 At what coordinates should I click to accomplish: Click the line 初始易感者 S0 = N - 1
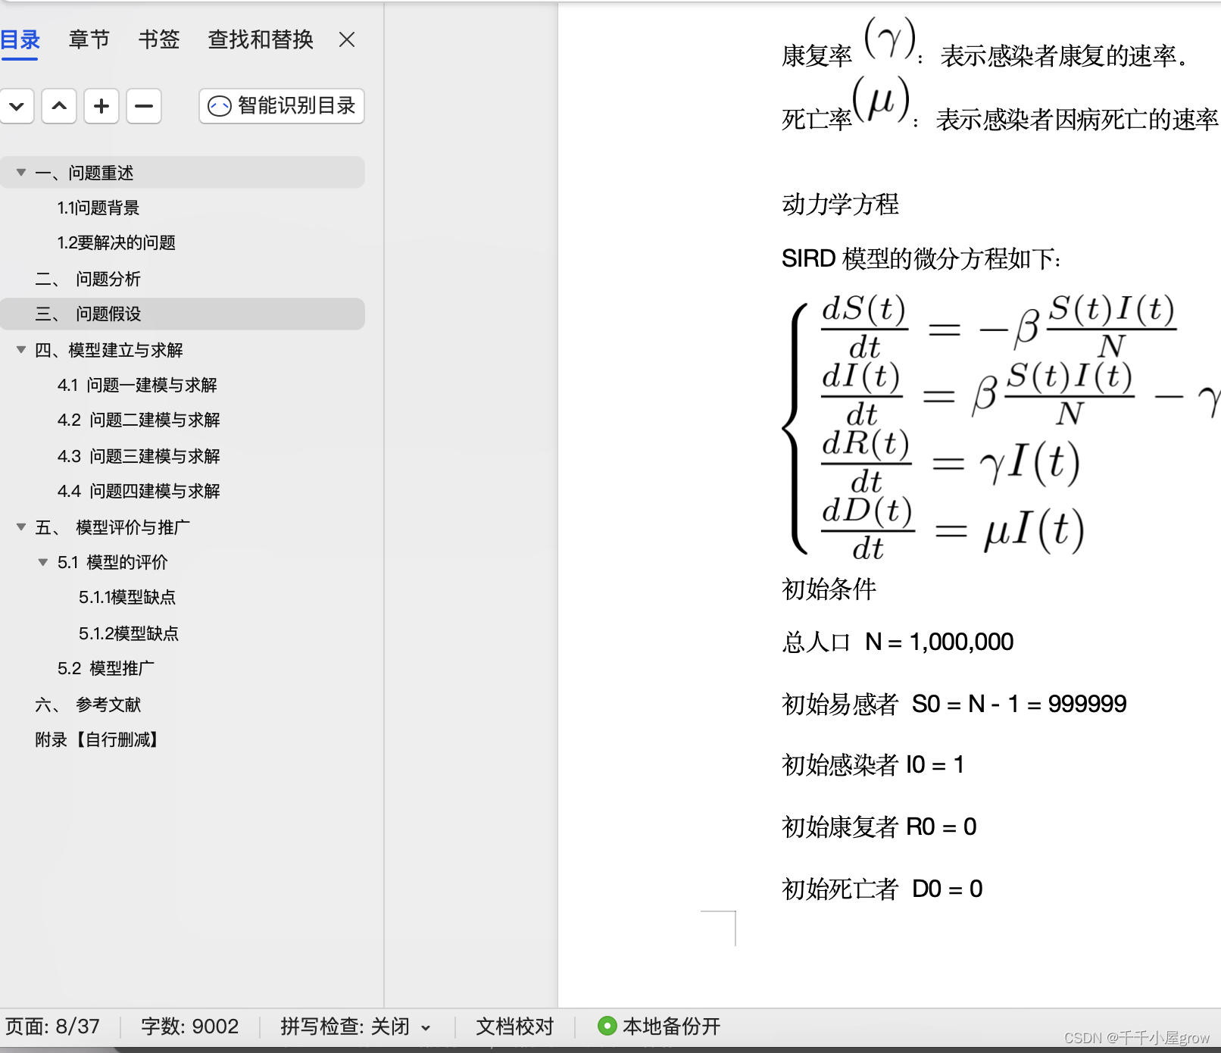click(954, 705)
